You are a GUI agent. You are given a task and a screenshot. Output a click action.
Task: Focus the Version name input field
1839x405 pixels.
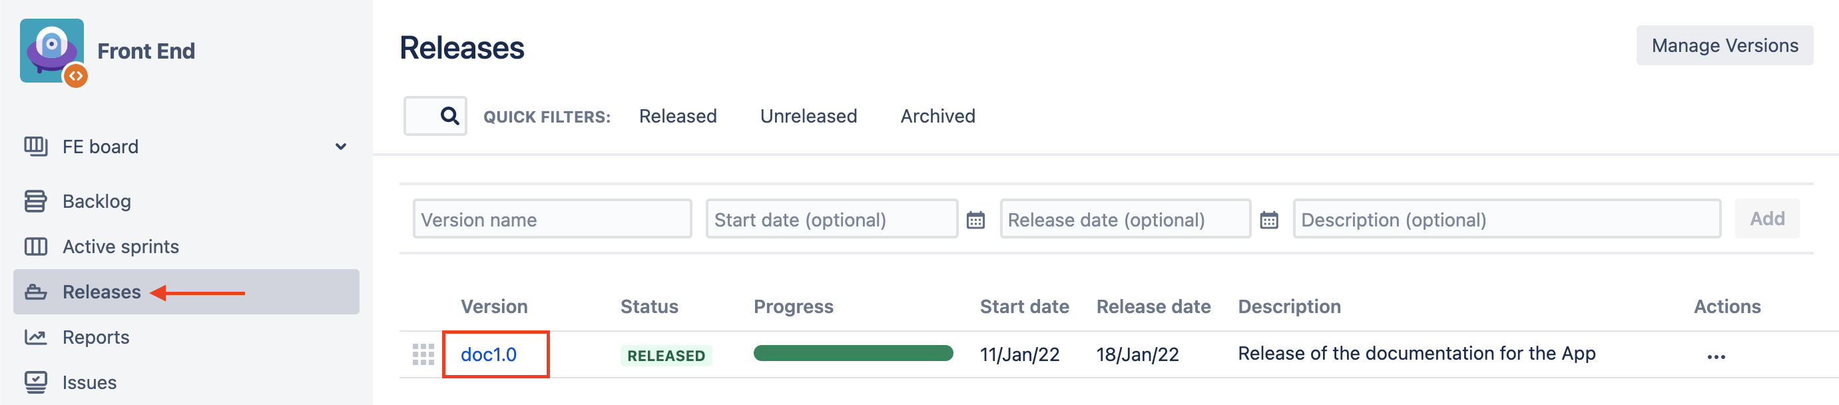pos(552,219)
